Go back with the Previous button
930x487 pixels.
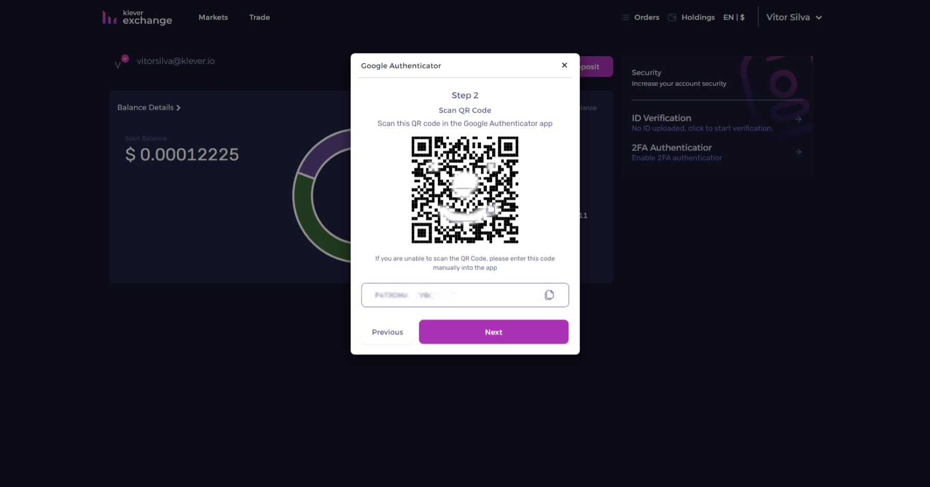(x=387, y=332)
